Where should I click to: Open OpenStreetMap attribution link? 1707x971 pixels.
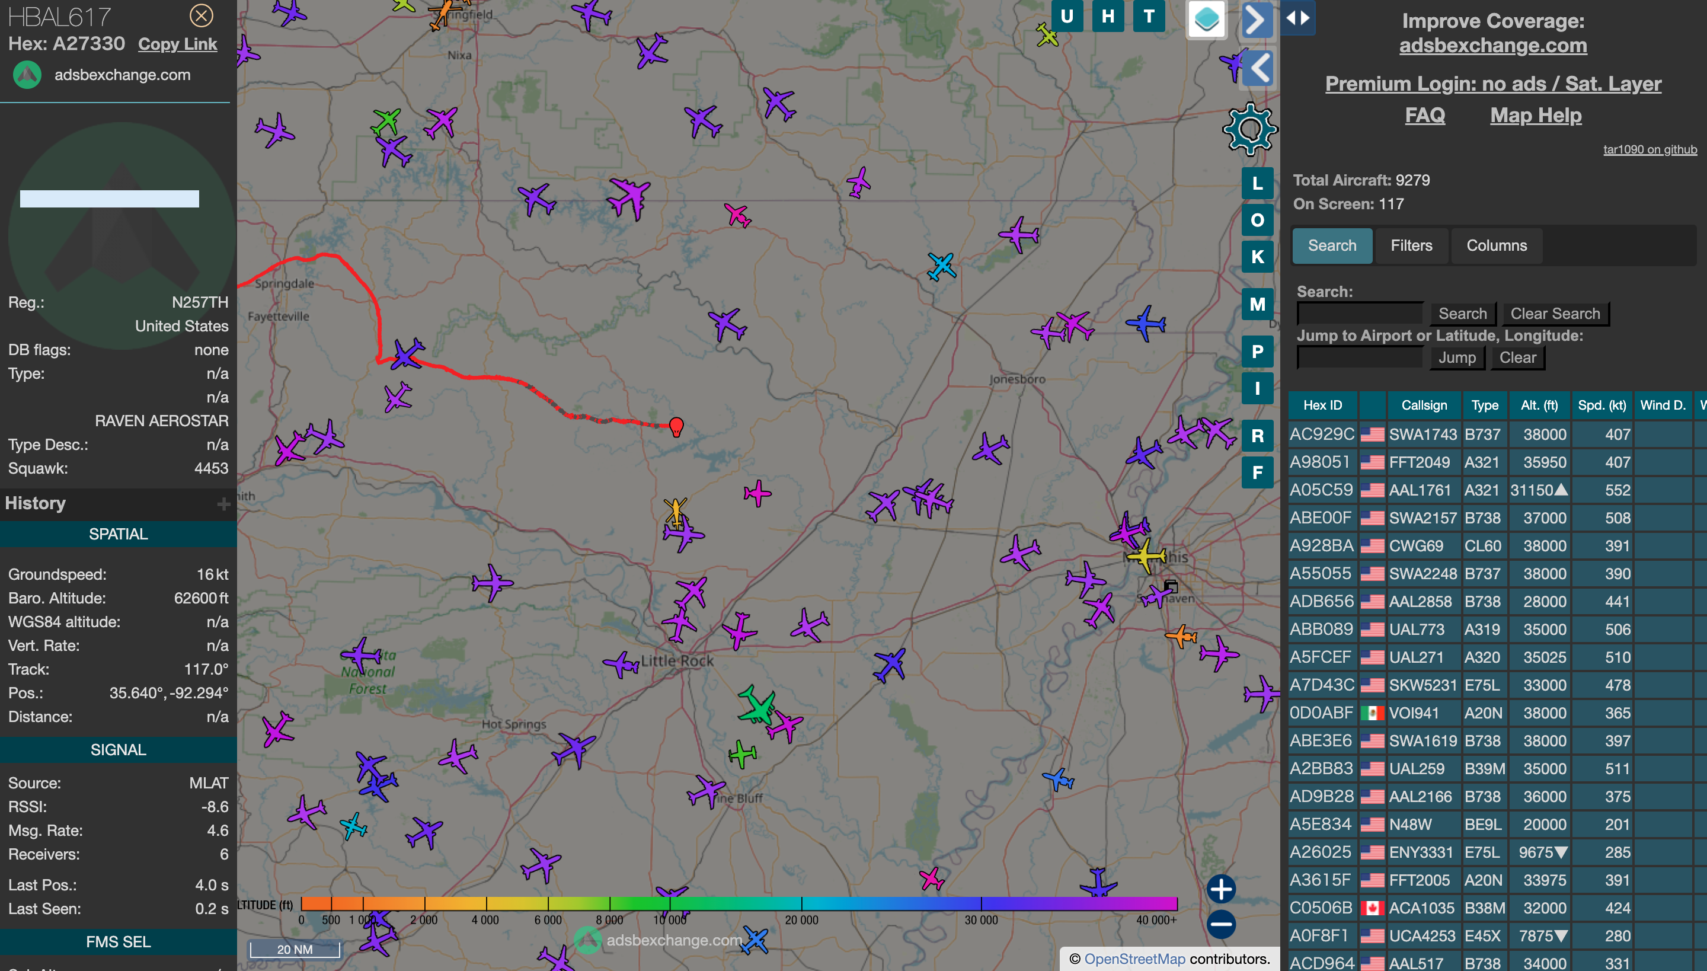tap(1134, 959)
